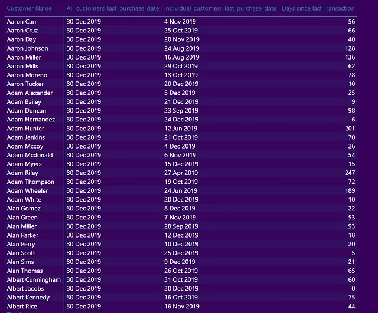Select the 30 Dec 2019 all-customers date for Albert Rice
Screen dimensions: 378x313
84,307
